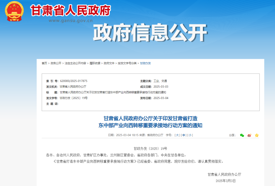Viewport: 275px width, 186px height.
Task: Click the national emblem logo
Action: coord(15,11)
